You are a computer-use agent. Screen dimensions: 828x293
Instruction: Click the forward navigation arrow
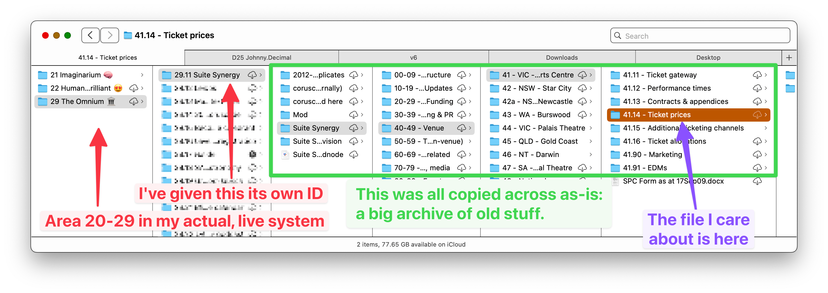(x=110, y=35)
